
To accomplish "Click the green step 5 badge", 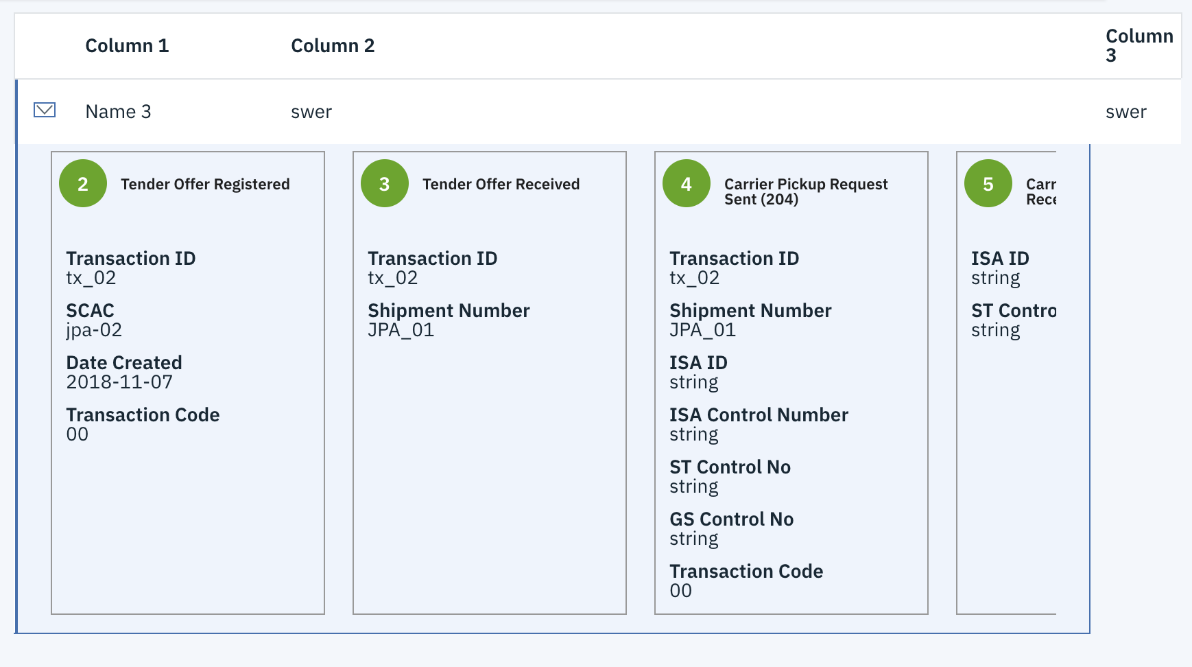I will [x=988, y=183].
